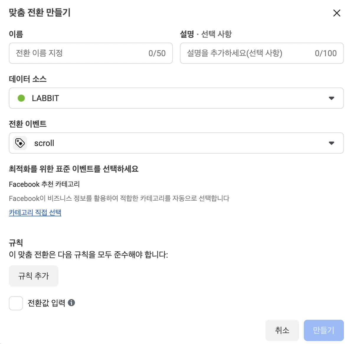Click the X icon to close the dialog
The height and width of the screenshot is (344, 351).
pos(337,13)
